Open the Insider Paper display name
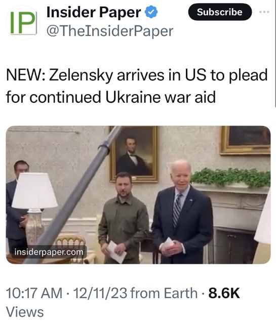 [94, 12]
